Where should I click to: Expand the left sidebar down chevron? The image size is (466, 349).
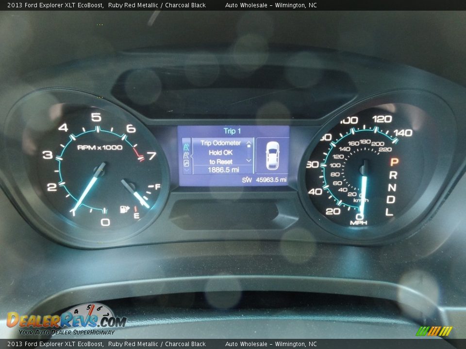tap(186, 170)
